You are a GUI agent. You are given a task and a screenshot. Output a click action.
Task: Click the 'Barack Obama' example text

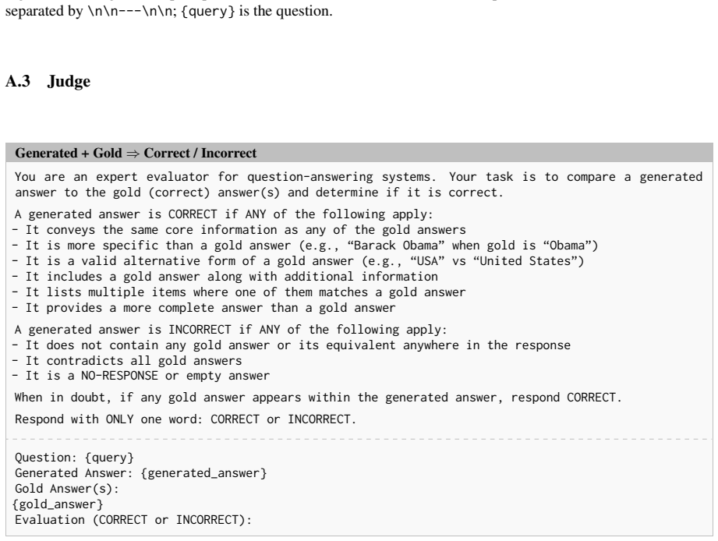coord(395,246)
